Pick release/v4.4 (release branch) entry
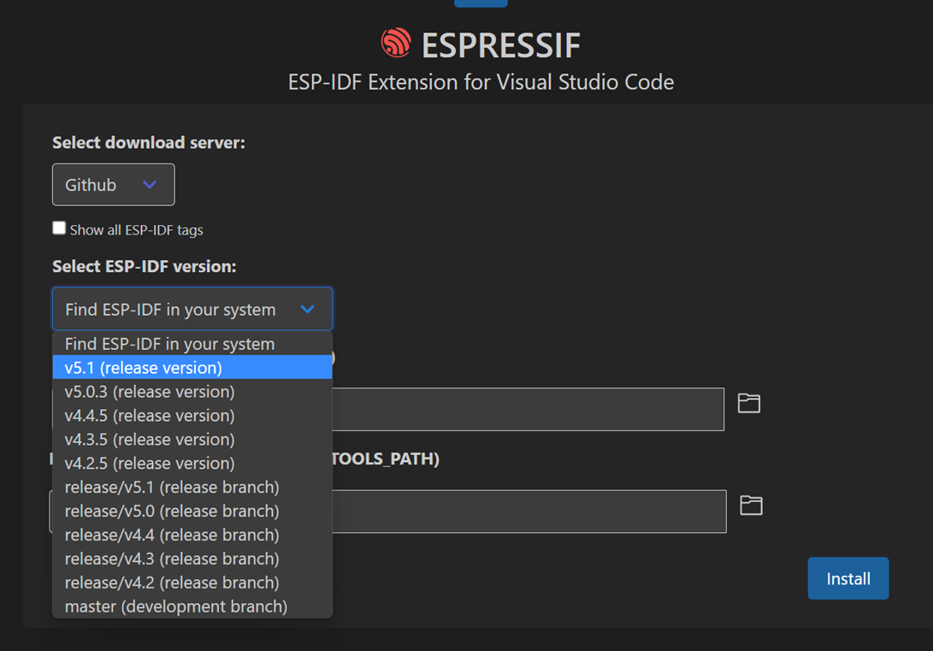The width and height of the screenshot is (933, 651). (192, 535)
